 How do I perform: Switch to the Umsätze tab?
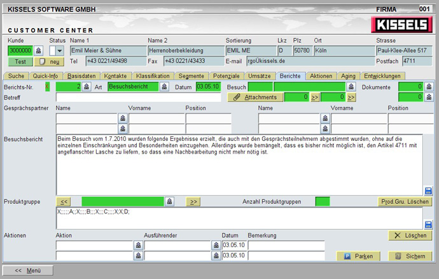click(x=259, y=76)
